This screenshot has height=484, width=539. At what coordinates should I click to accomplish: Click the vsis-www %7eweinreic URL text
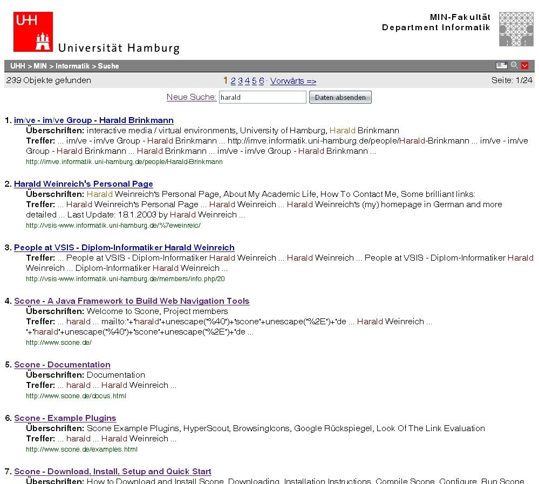point(113,226)
